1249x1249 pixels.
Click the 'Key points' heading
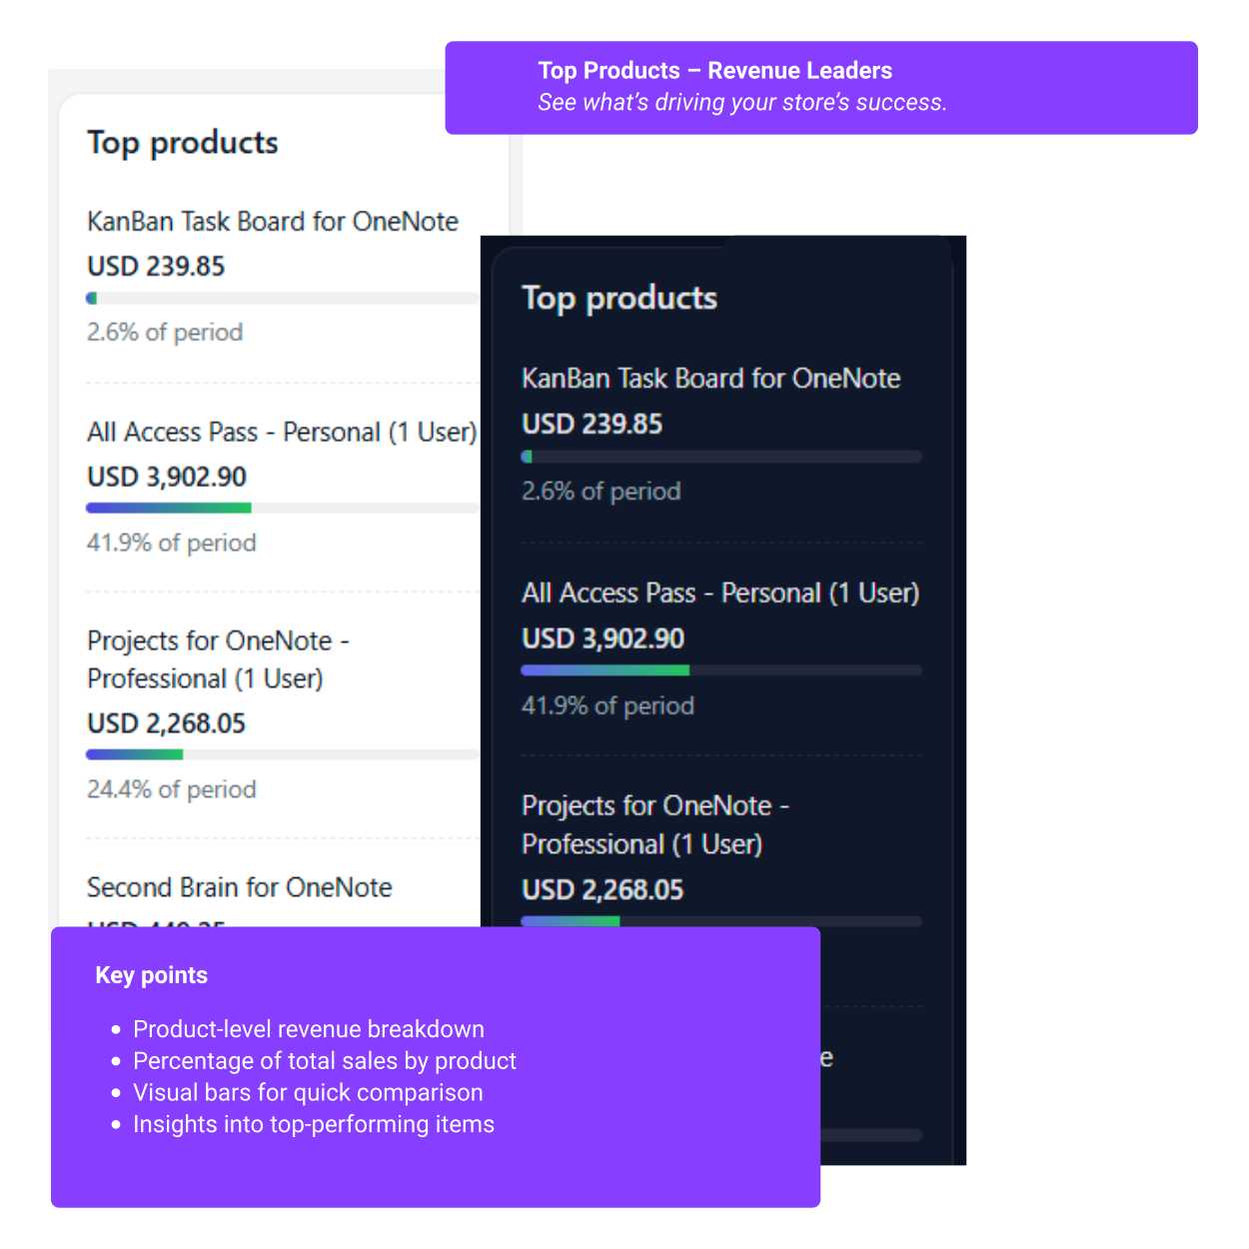[152, 975]
